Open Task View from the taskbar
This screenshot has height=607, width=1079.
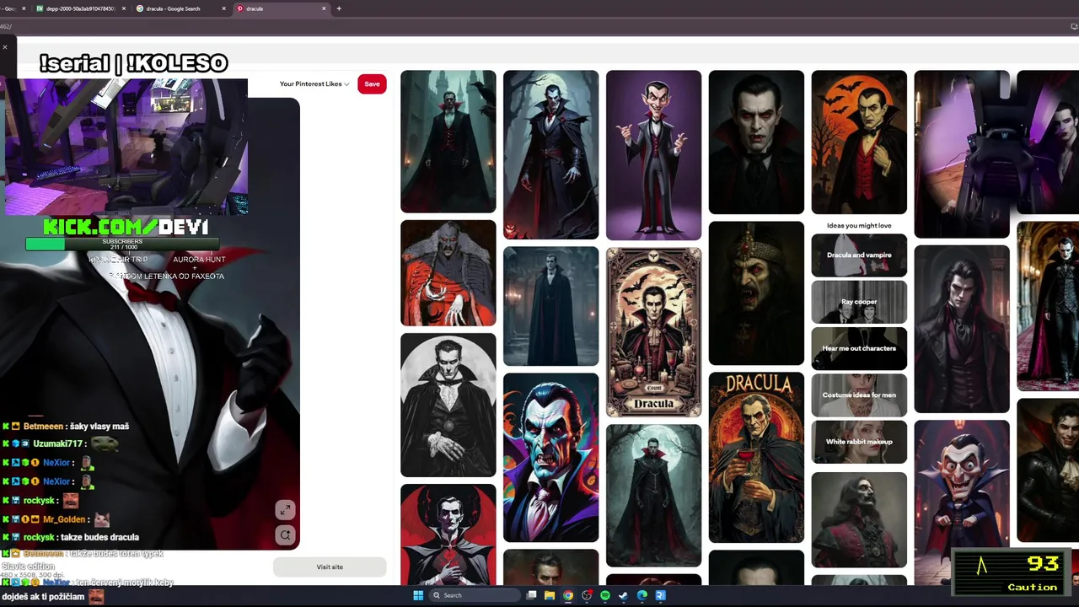click(532, 595)
